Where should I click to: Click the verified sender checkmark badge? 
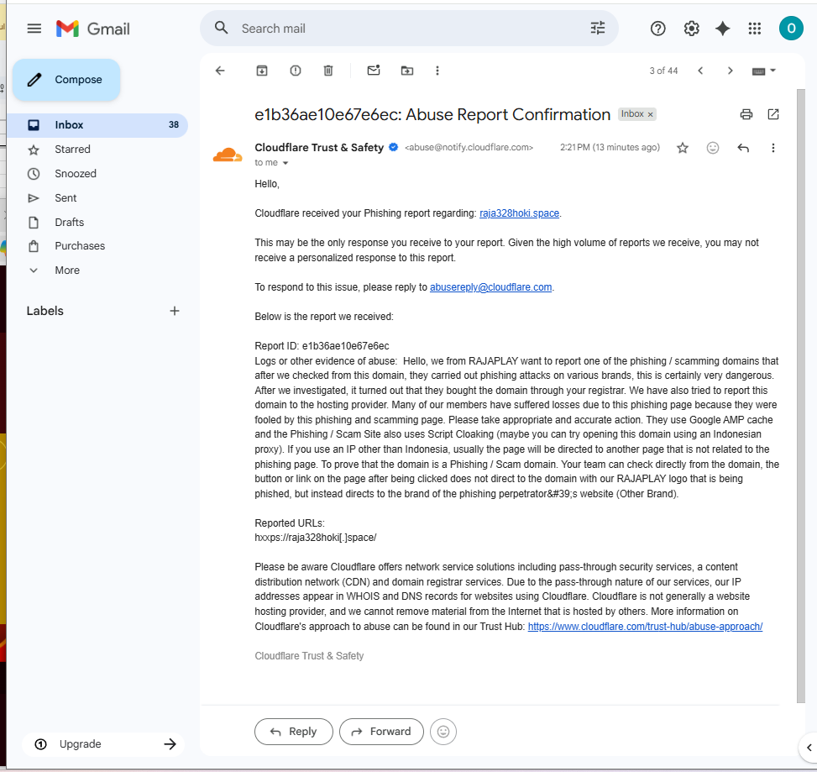[x=394, y=148]
